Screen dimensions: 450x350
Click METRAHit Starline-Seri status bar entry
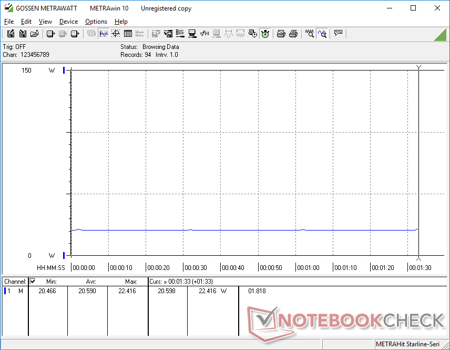(x=407, y=344)
